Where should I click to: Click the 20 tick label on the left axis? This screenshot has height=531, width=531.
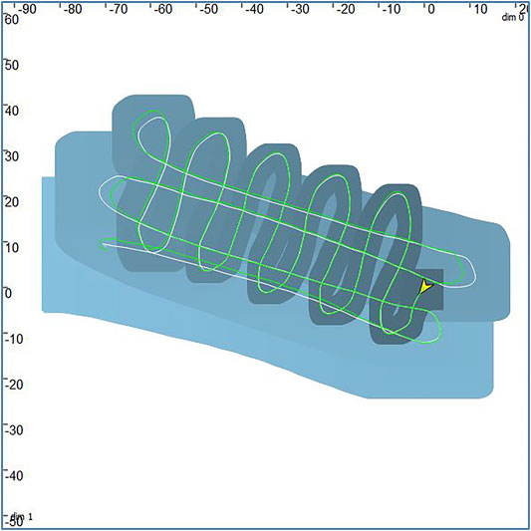(12, 202)
